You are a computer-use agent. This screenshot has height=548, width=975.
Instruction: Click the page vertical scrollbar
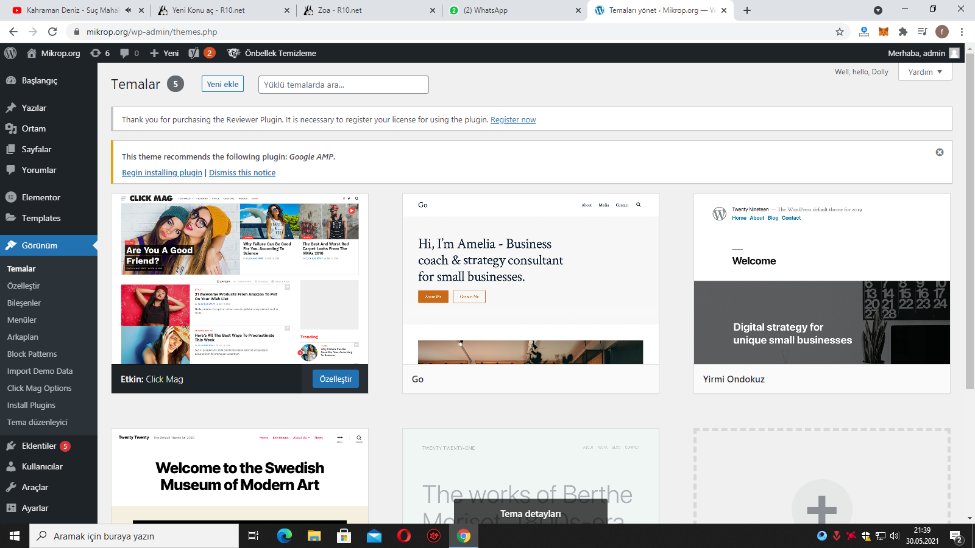(970, 221)
